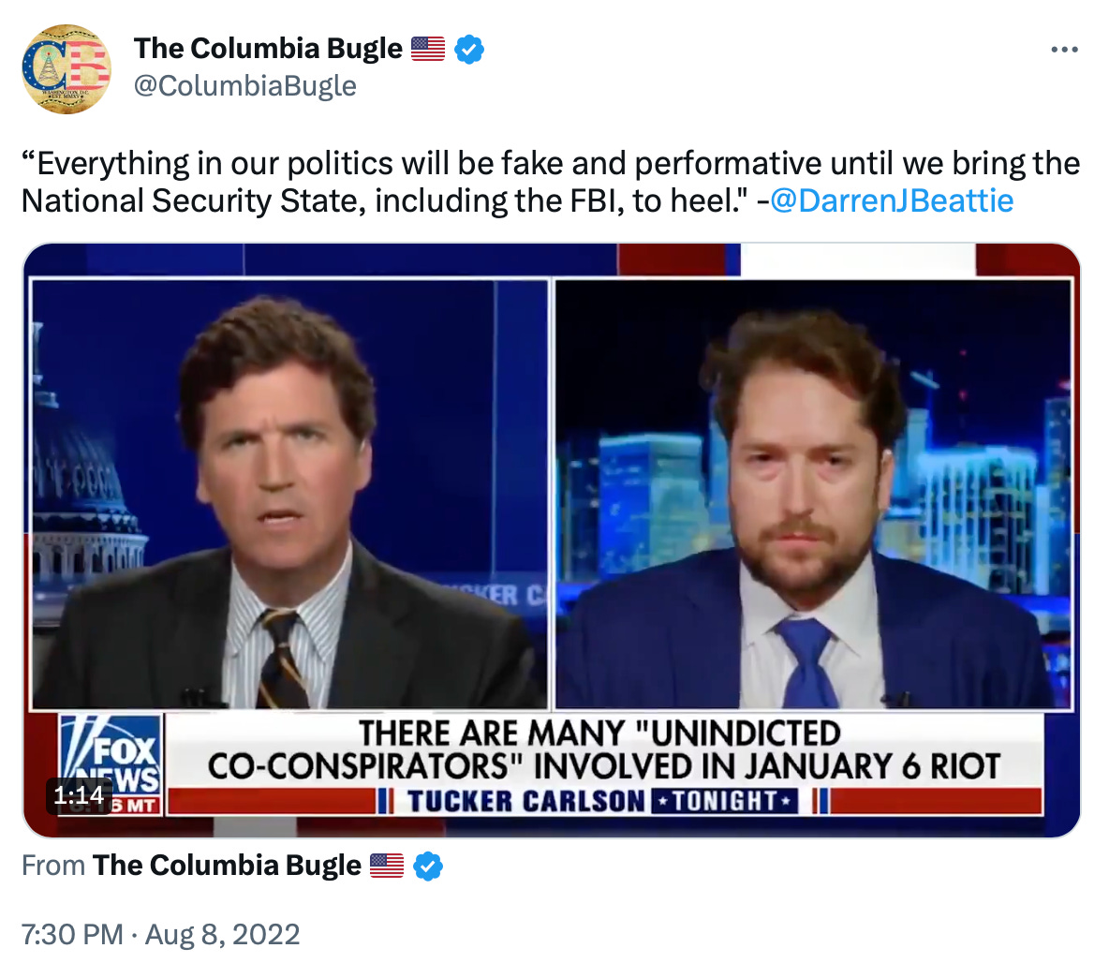Click the right video panel with the guest
This screenshot has height=978, width=1109.
(x=813, y=495)
